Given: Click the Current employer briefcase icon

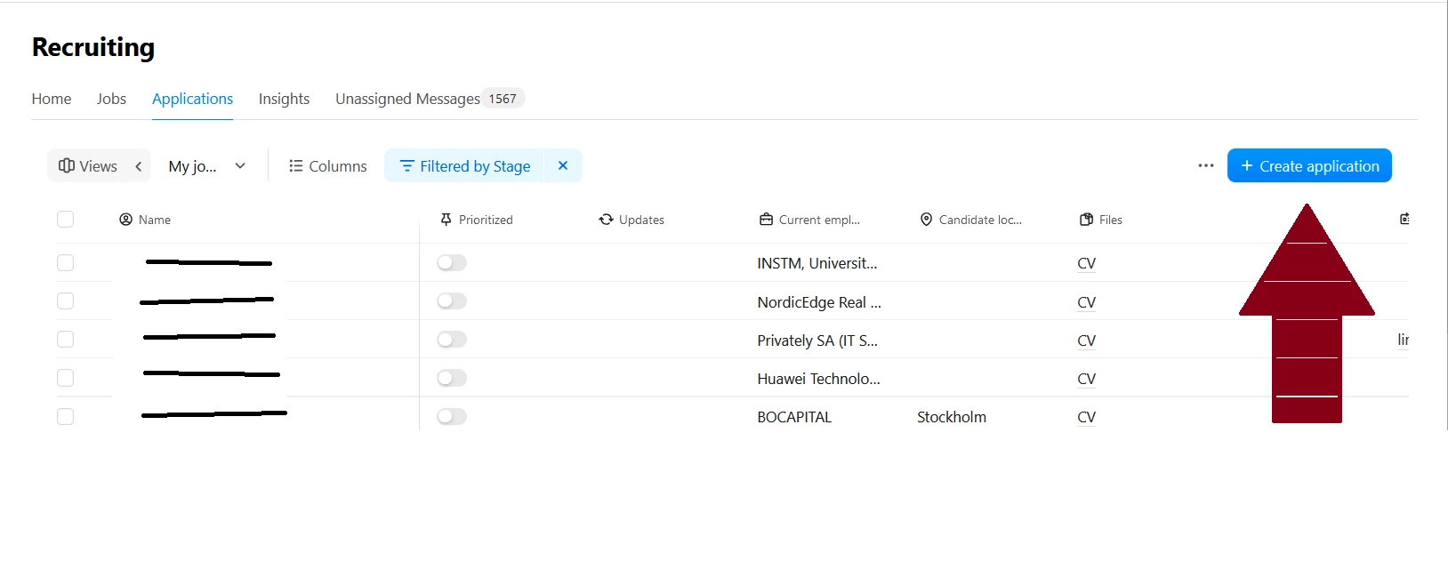Looking at the screenshot, I should (766, 220).
